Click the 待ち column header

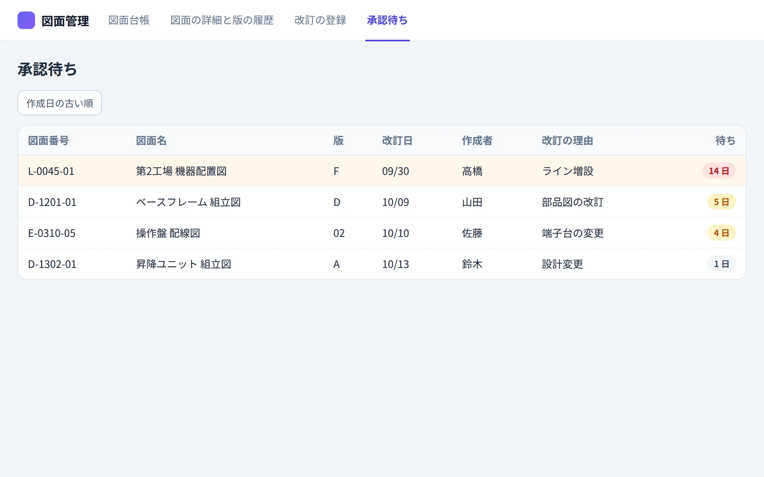[725, 141]
